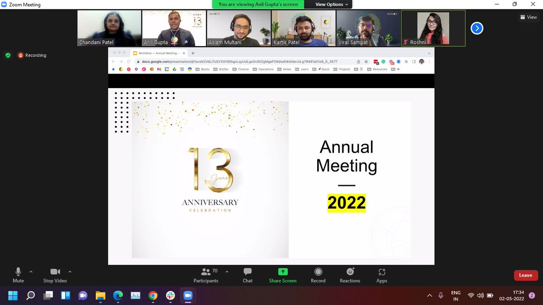Click the Zoom taskbar icon
The width and height of the screenshot is (543, 305).
click(x=188, y=296)
